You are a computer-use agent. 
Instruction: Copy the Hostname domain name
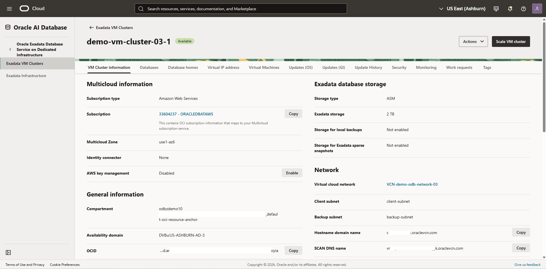(x=521, y=232)
